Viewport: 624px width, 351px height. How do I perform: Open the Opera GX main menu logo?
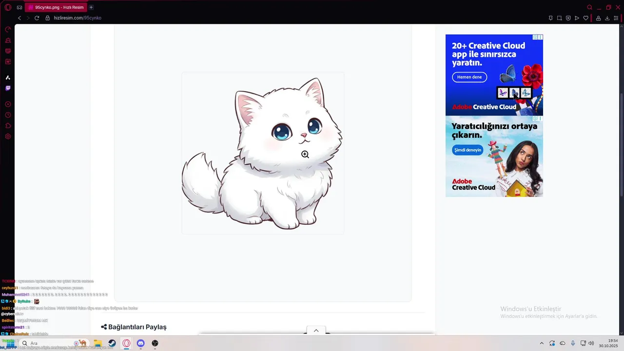[x=8, y=7]
